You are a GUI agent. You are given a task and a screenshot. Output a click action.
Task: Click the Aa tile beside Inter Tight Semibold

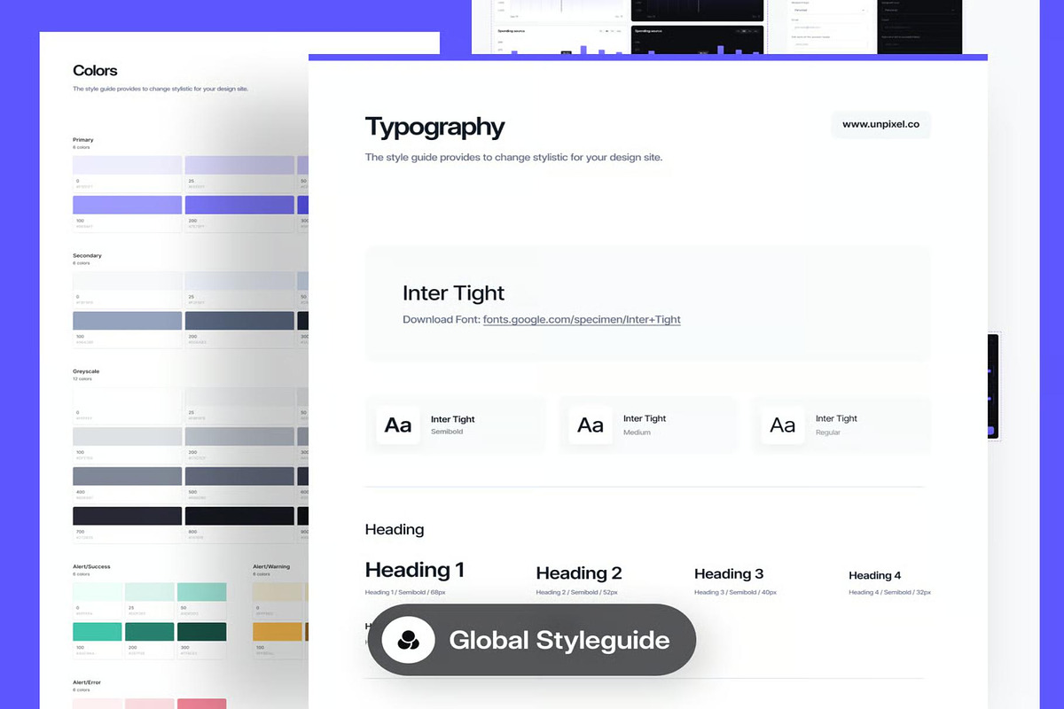click(x=398, y=425)
